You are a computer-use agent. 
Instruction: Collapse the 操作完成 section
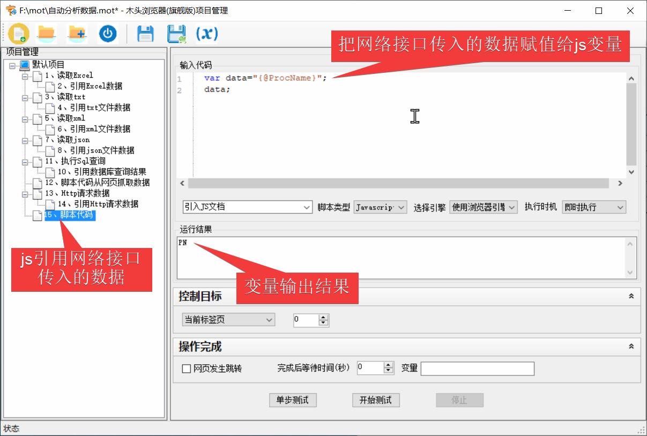pos(631,347)
